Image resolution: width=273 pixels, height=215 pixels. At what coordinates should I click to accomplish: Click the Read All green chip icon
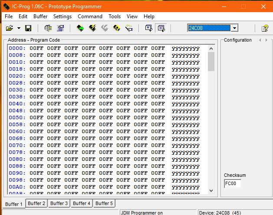[x=80, y=28]
